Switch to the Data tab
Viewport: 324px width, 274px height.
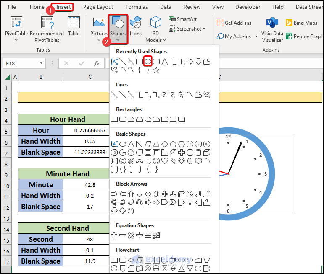[166, 7]
